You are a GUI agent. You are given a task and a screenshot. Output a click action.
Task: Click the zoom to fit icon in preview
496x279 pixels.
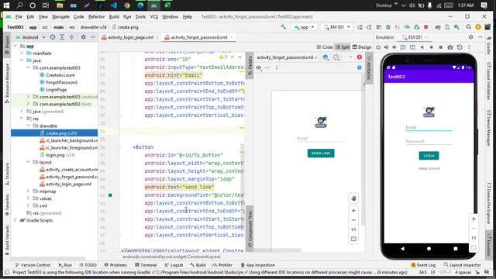pyautogui.click(x=353, y=239)
